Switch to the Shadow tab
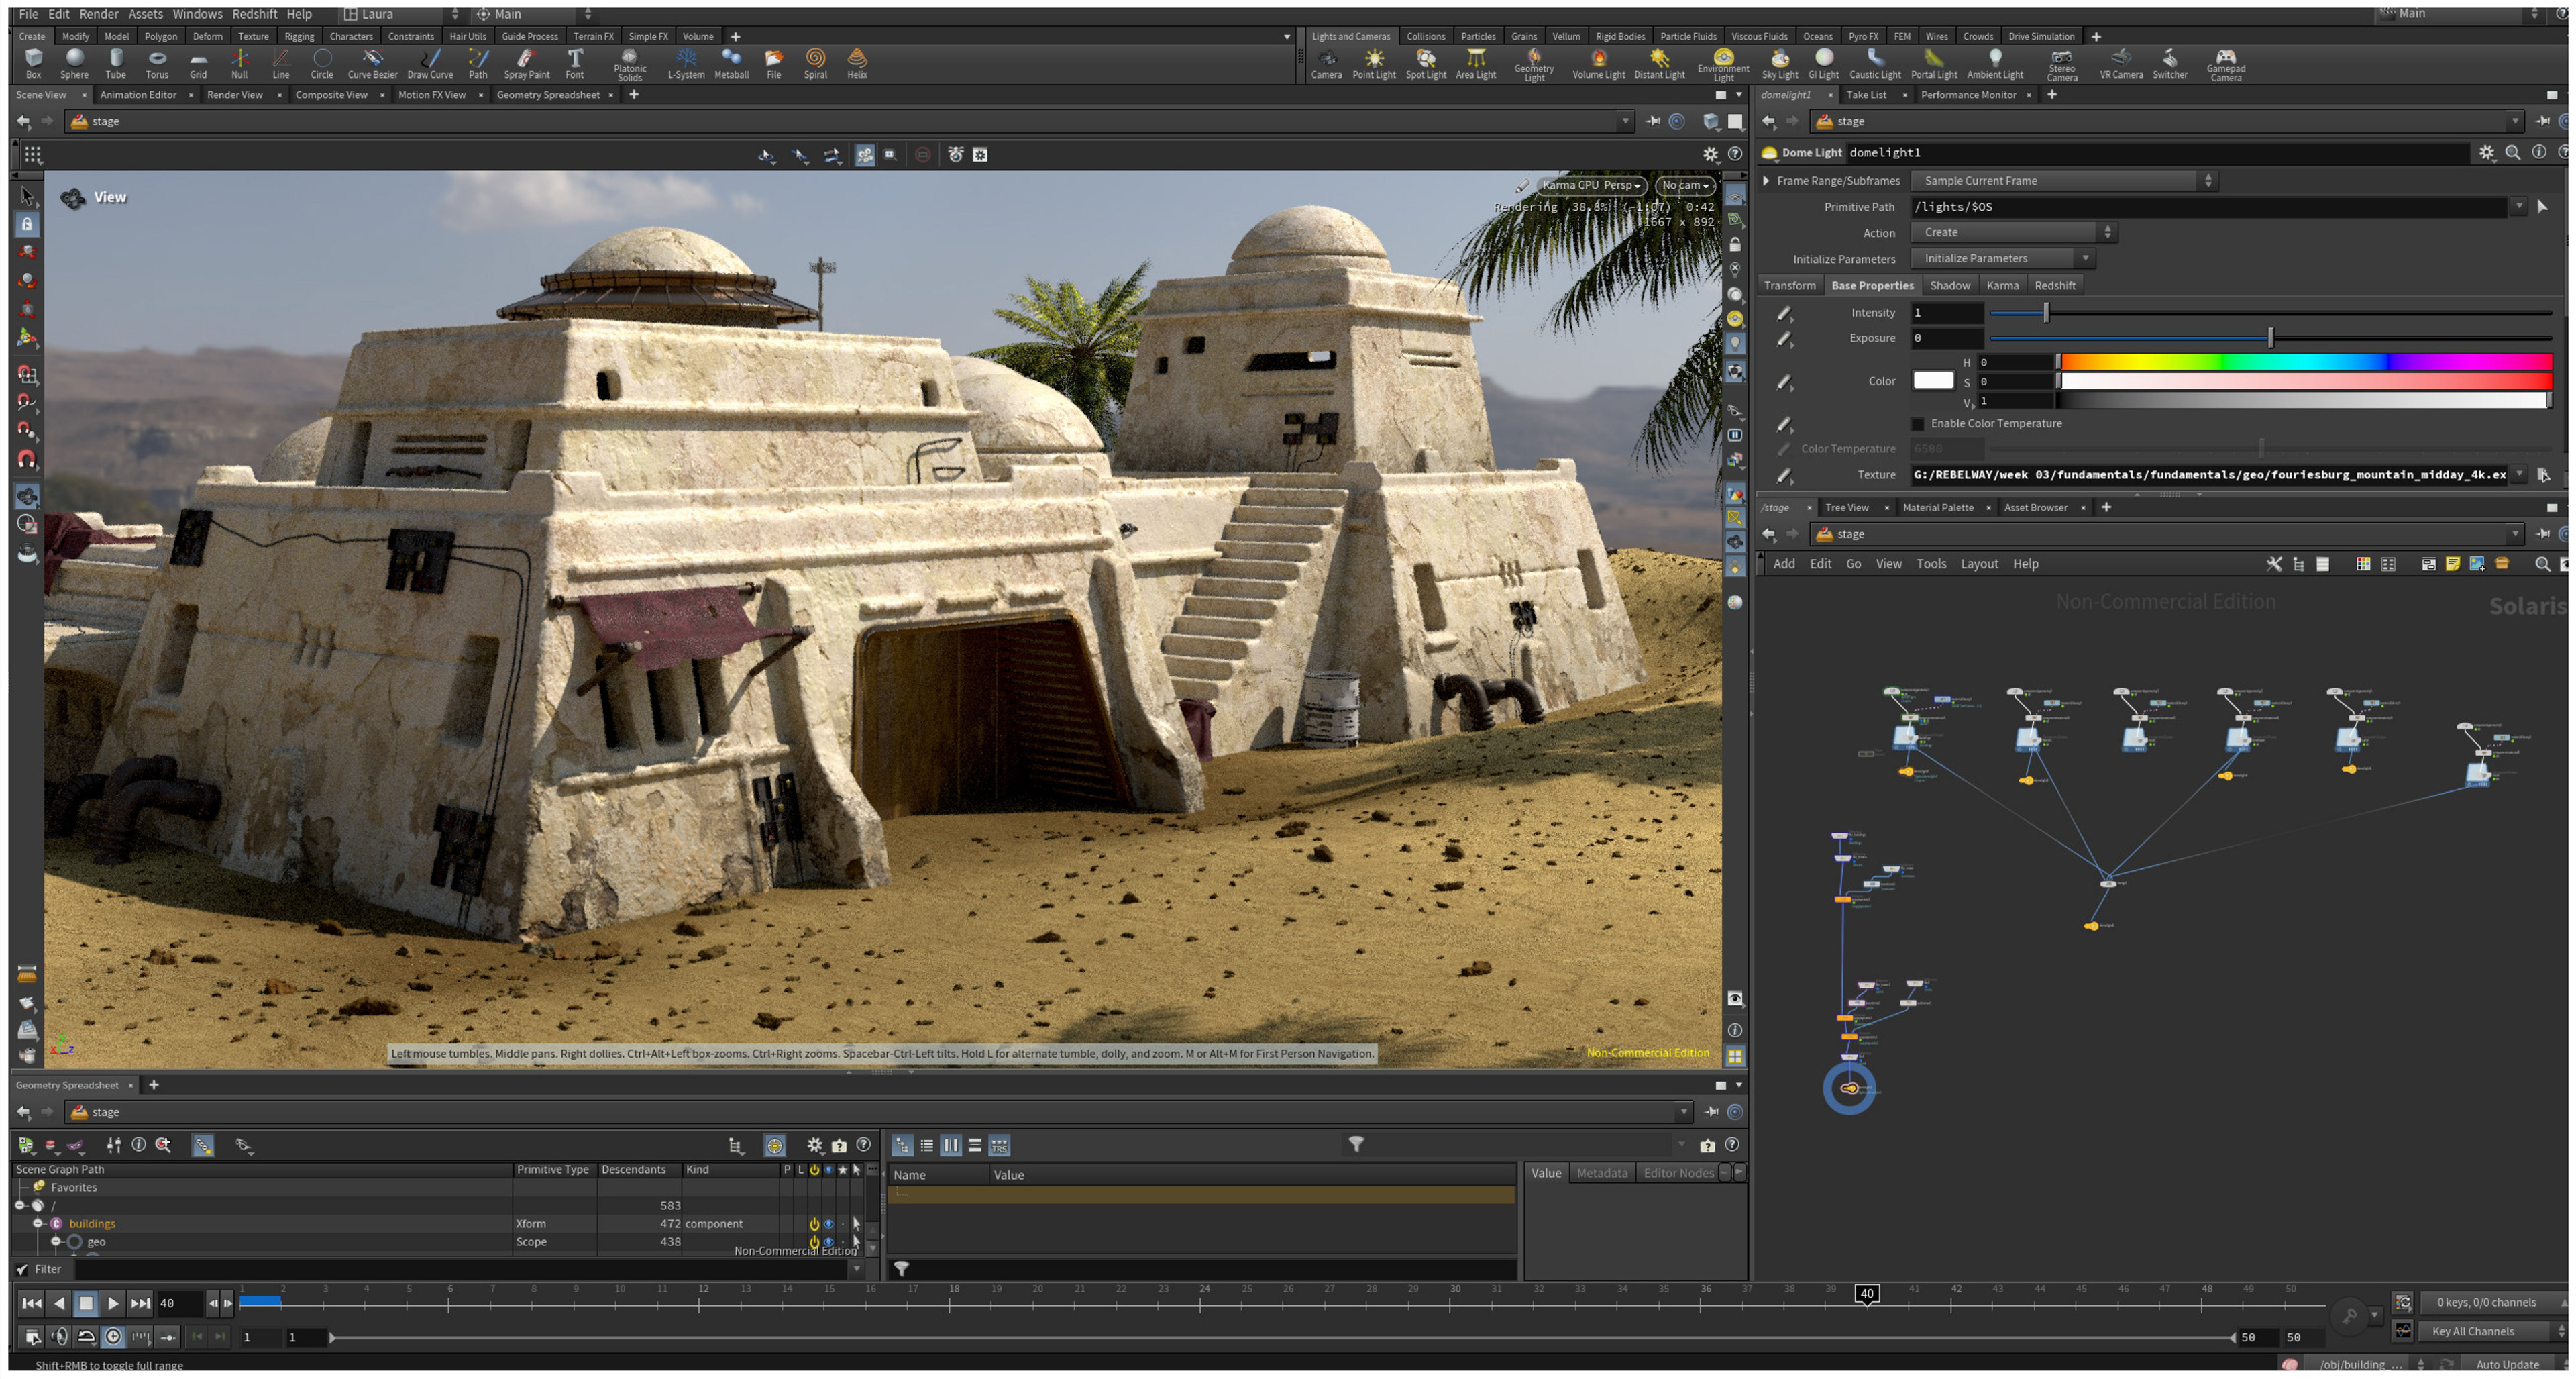 pyautogui.click(x=1949, y=285)
